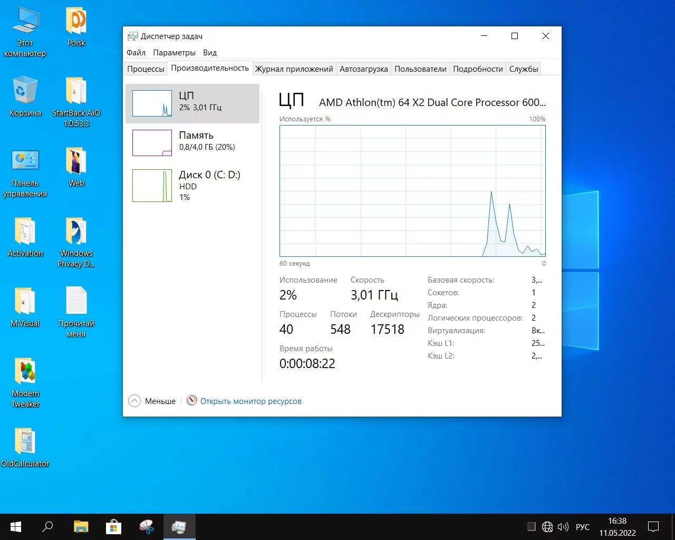The width and height of the screenshot is (675, 540).
Task: Switch to the Автозагрузка tab
Action: (x=363, y=69)
